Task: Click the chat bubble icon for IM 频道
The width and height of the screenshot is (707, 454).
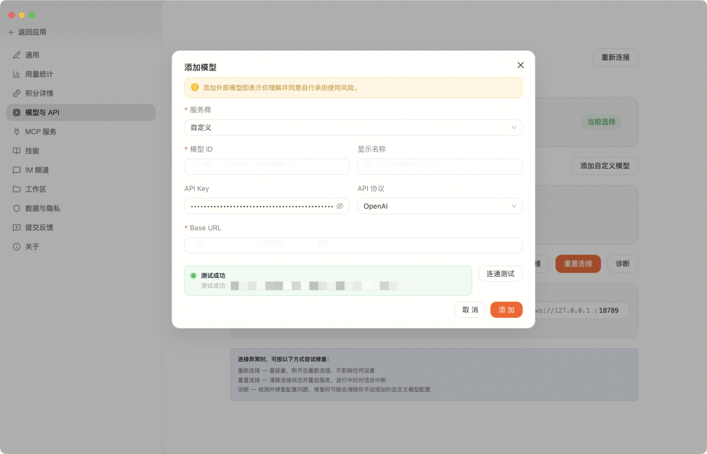Action: 17,170
